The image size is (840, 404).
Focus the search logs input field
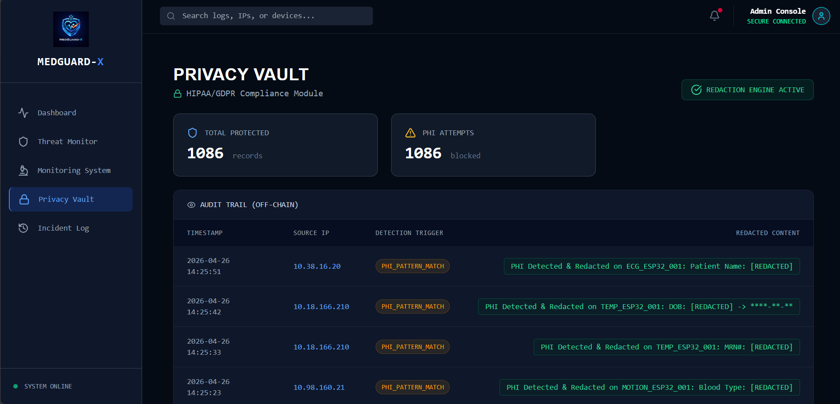click(271, 16)
